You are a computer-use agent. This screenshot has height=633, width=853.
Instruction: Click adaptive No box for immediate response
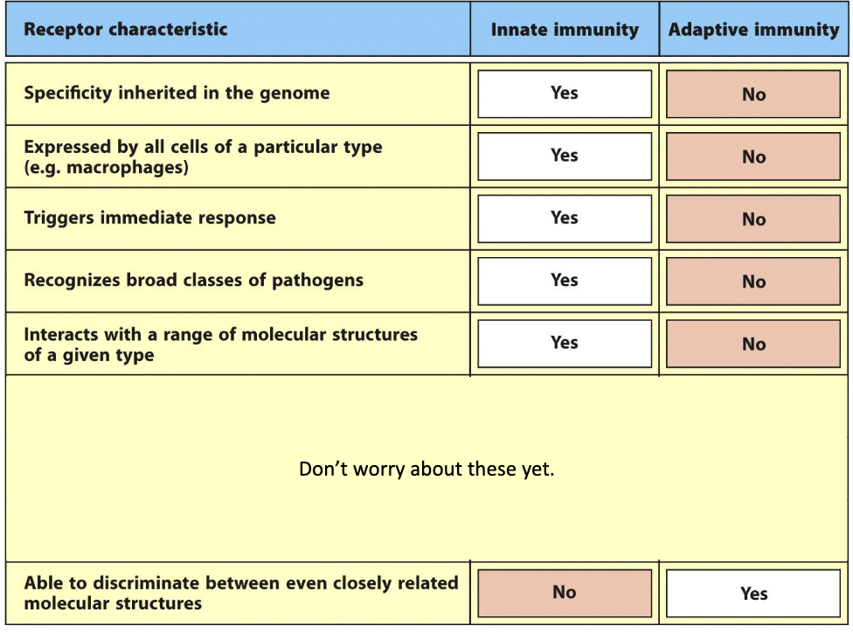(x=753, y=219)
